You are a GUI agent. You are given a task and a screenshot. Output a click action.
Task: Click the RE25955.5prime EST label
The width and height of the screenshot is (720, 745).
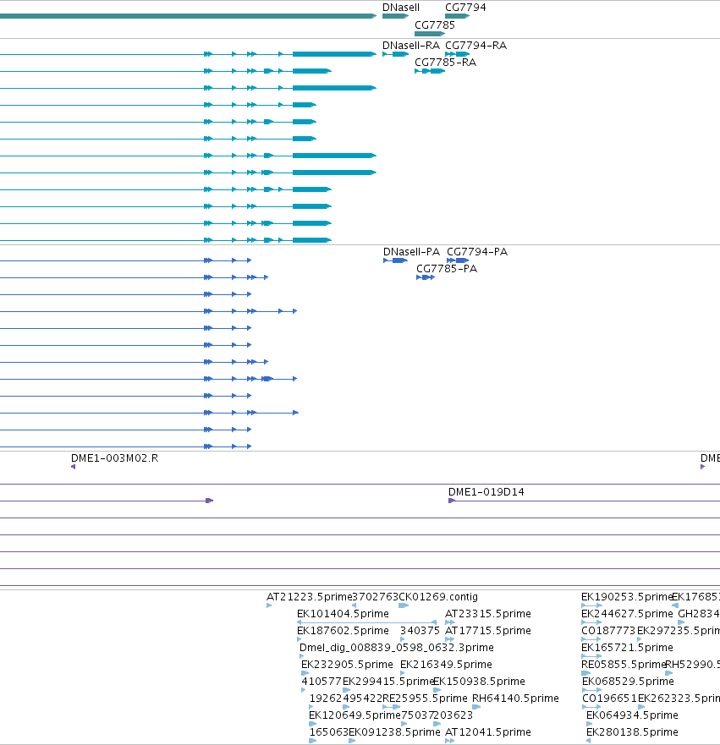click(425, 698)
